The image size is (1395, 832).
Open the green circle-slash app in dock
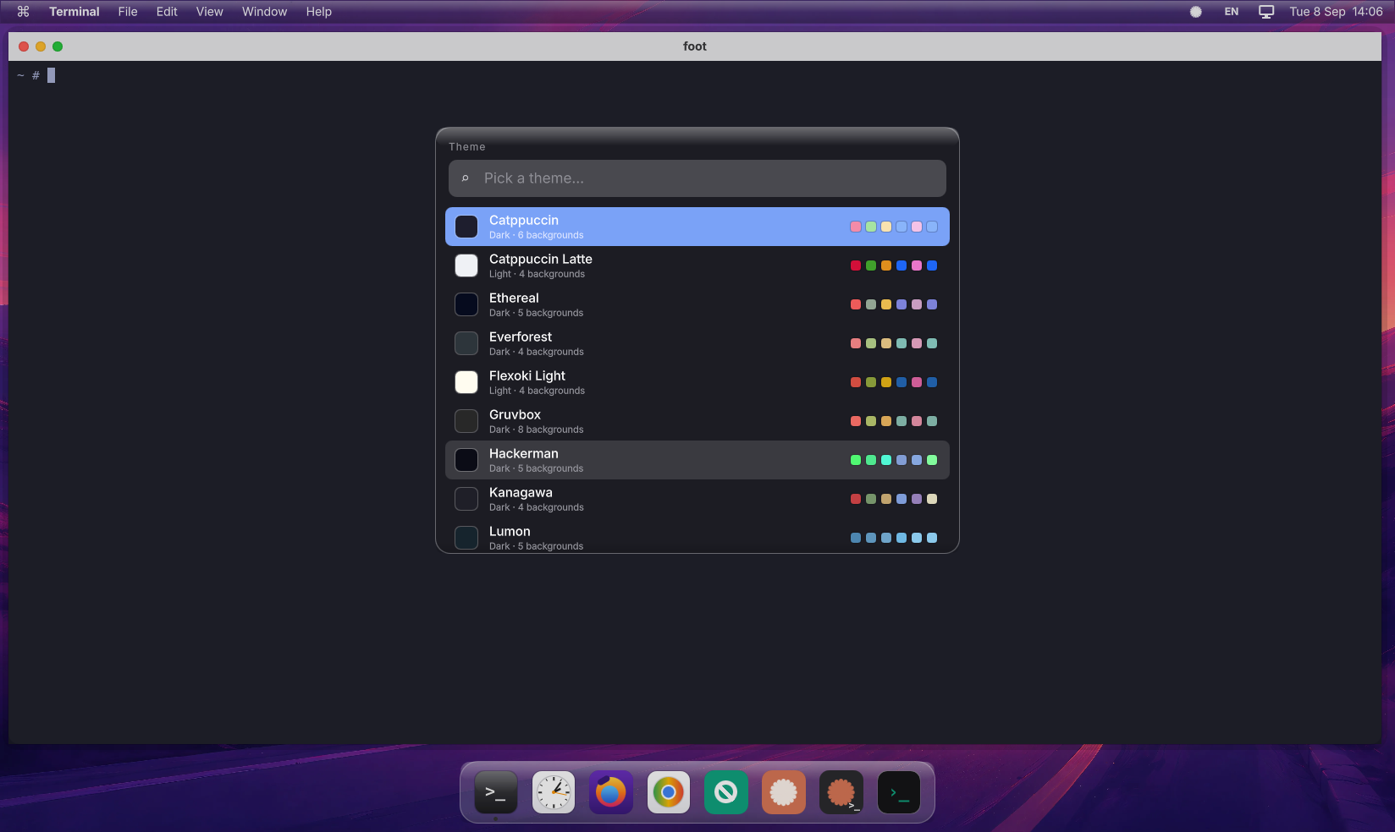tap(726, 792)
